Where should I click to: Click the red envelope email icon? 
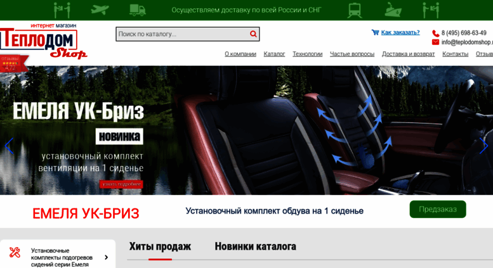(435, 42)
